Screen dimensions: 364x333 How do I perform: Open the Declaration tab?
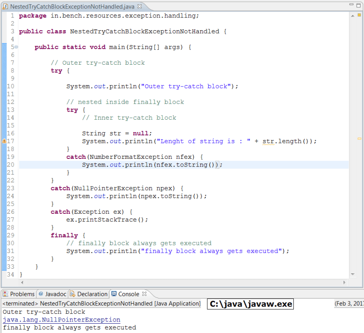[89, 294]
